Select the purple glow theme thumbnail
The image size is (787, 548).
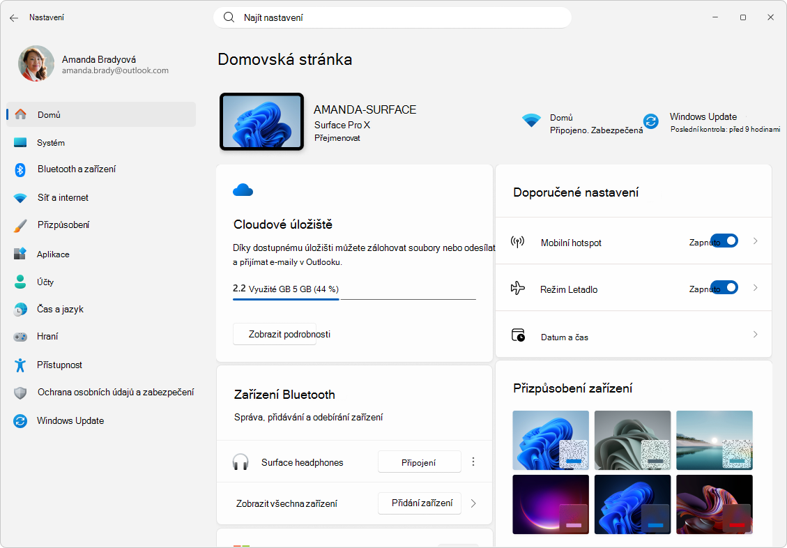click(551, 504)
